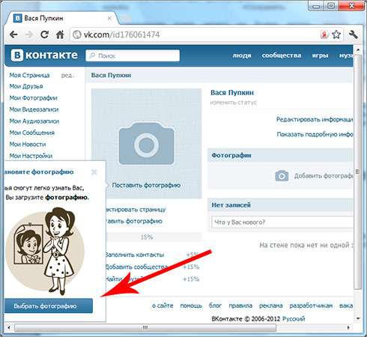Click Выбрать фотографию button
367x337 pixels.
(49, 306)
